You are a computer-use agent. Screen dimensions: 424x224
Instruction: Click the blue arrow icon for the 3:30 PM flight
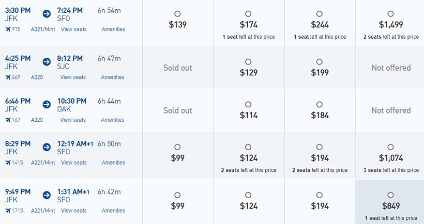click(x=47, y=13)
